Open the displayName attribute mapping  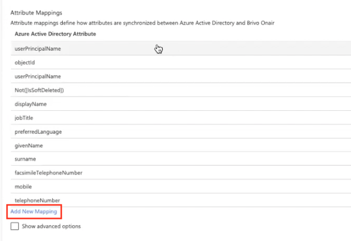[181, 104]
